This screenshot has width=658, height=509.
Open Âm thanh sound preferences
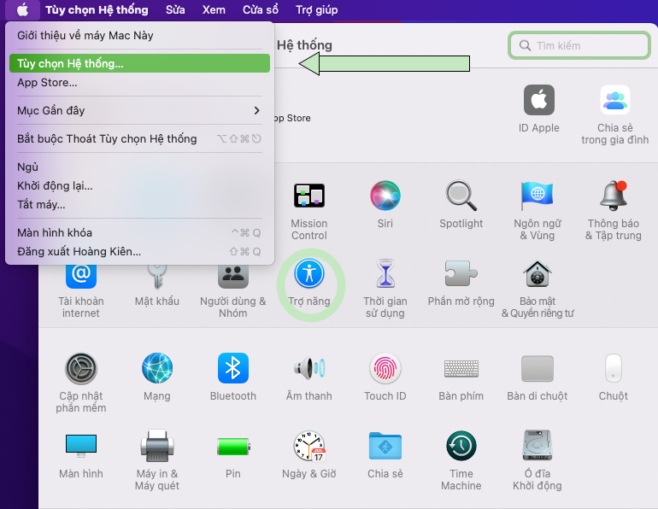pos(309,377)
